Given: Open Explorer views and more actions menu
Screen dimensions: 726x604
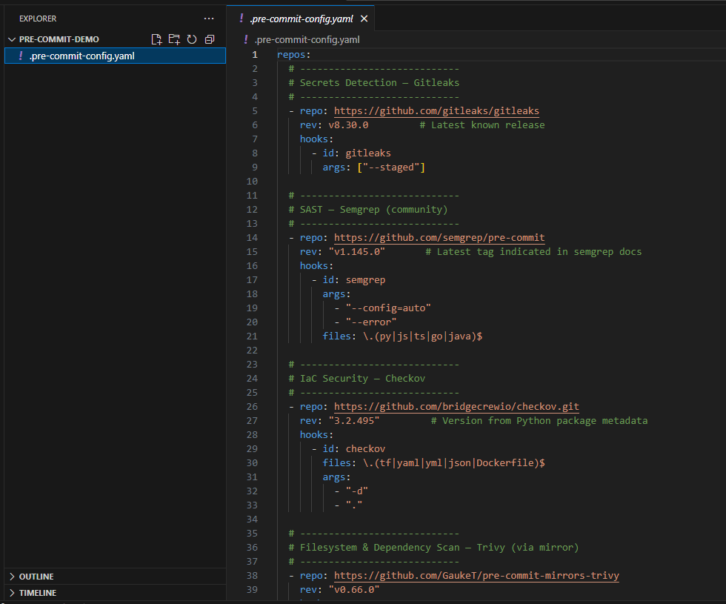Looking at the screenshot, I should pyautogui.click(x=209, y=19).
